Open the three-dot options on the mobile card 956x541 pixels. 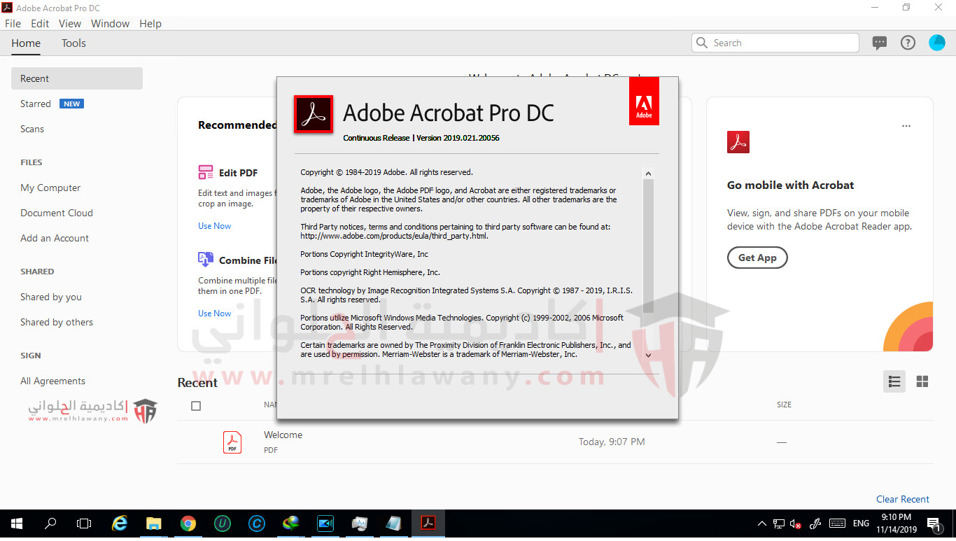click(x=906, y=126)
